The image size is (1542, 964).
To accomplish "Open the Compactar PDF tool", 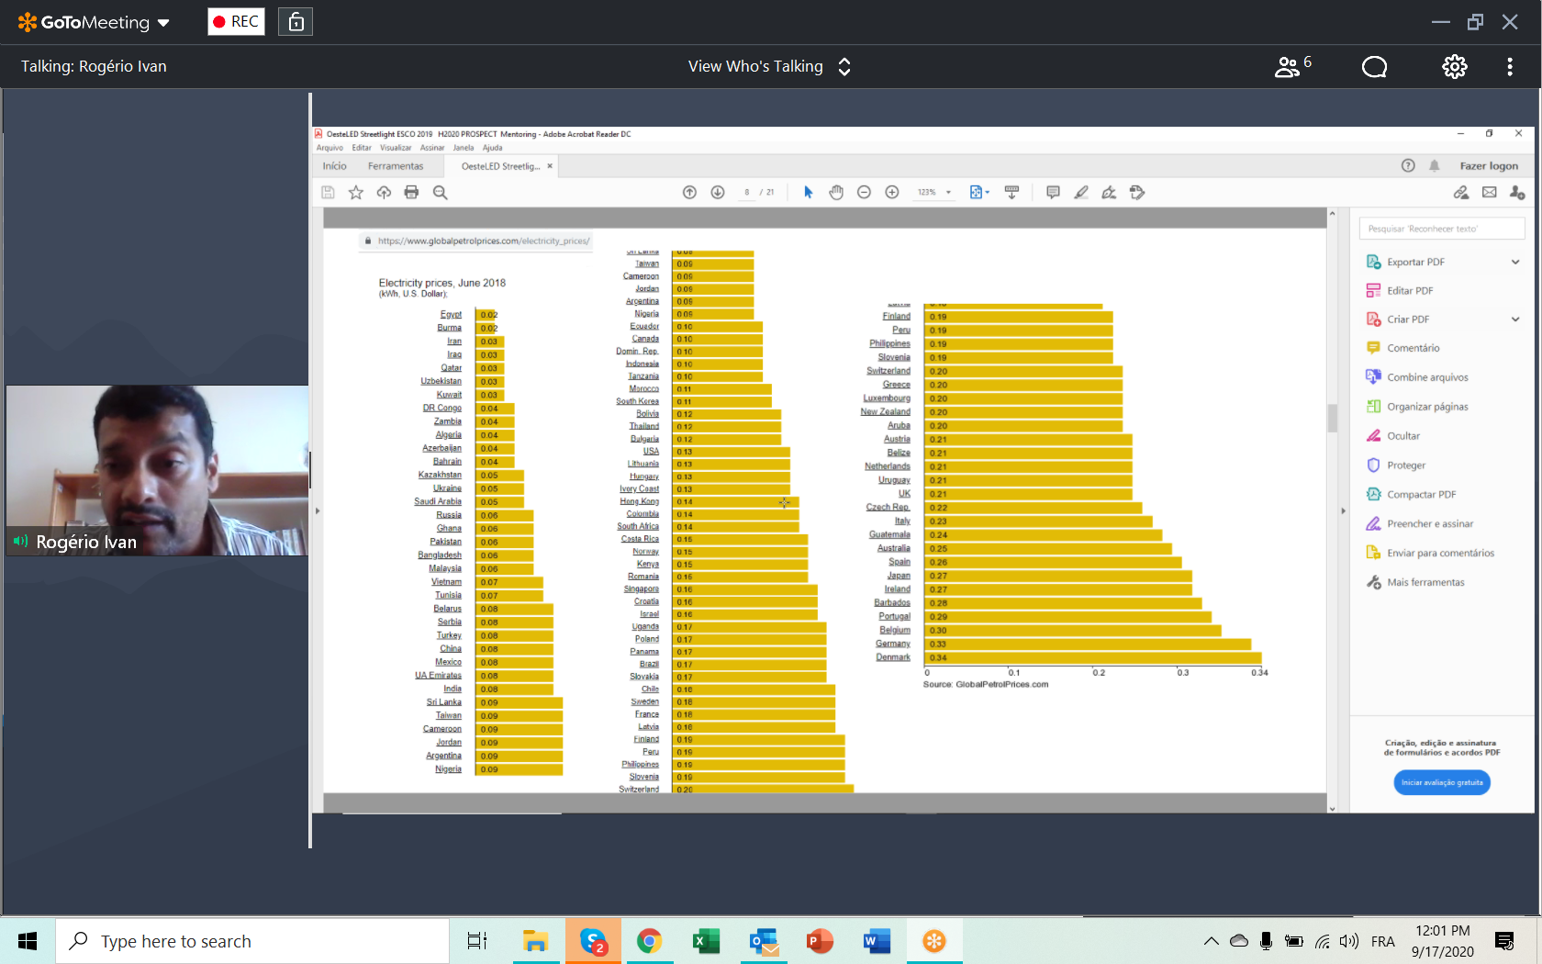I will tap(1421, 494).
